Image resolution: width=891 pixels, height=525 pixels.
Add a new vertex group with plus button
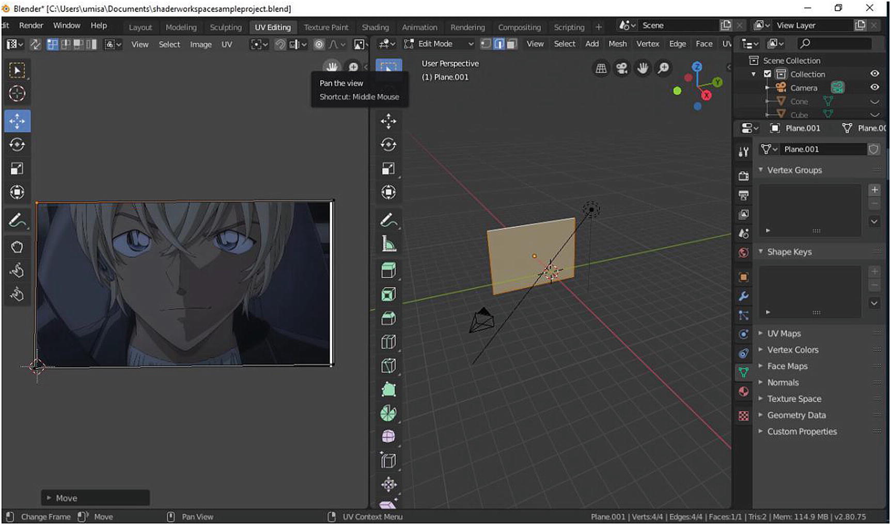tap(874, 190)
